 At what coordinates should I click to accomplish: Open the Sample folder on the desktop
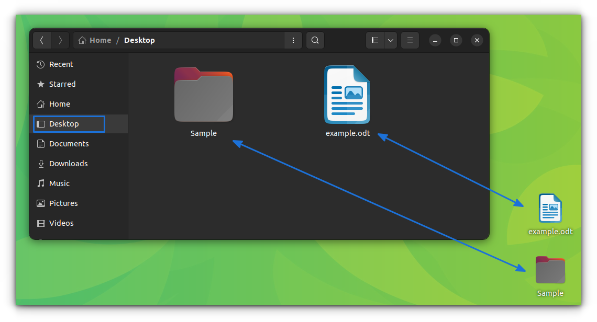[x=550, y=270]
